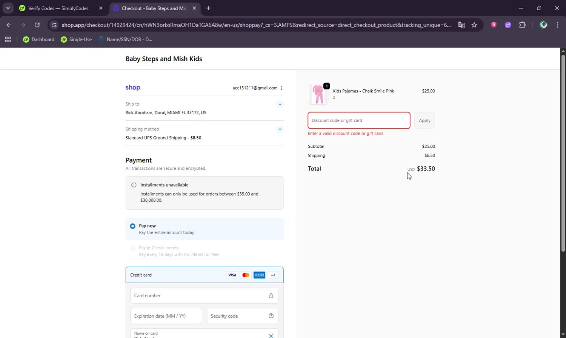Viewport: 566px width, 338px height.
Task: Go back to previous page
Action: click(x=9, y=25)
